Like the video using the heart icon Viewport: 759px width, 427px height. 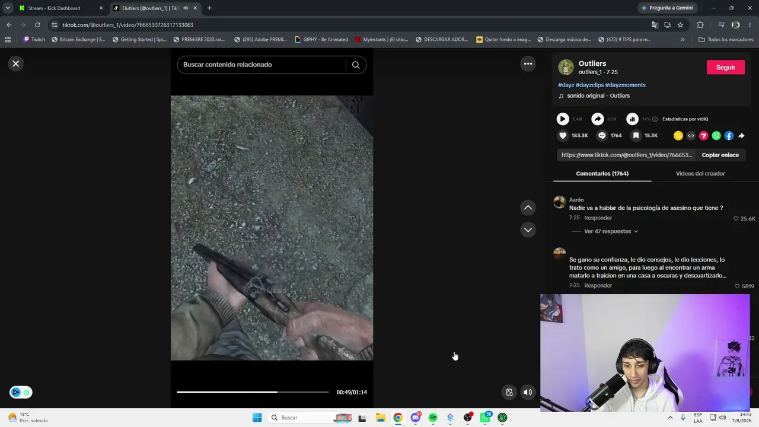[x=563, y=135]
